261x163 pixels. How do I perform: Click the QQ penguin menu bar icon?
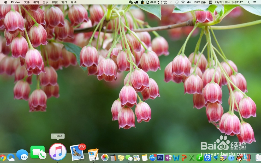coord(143,2)
